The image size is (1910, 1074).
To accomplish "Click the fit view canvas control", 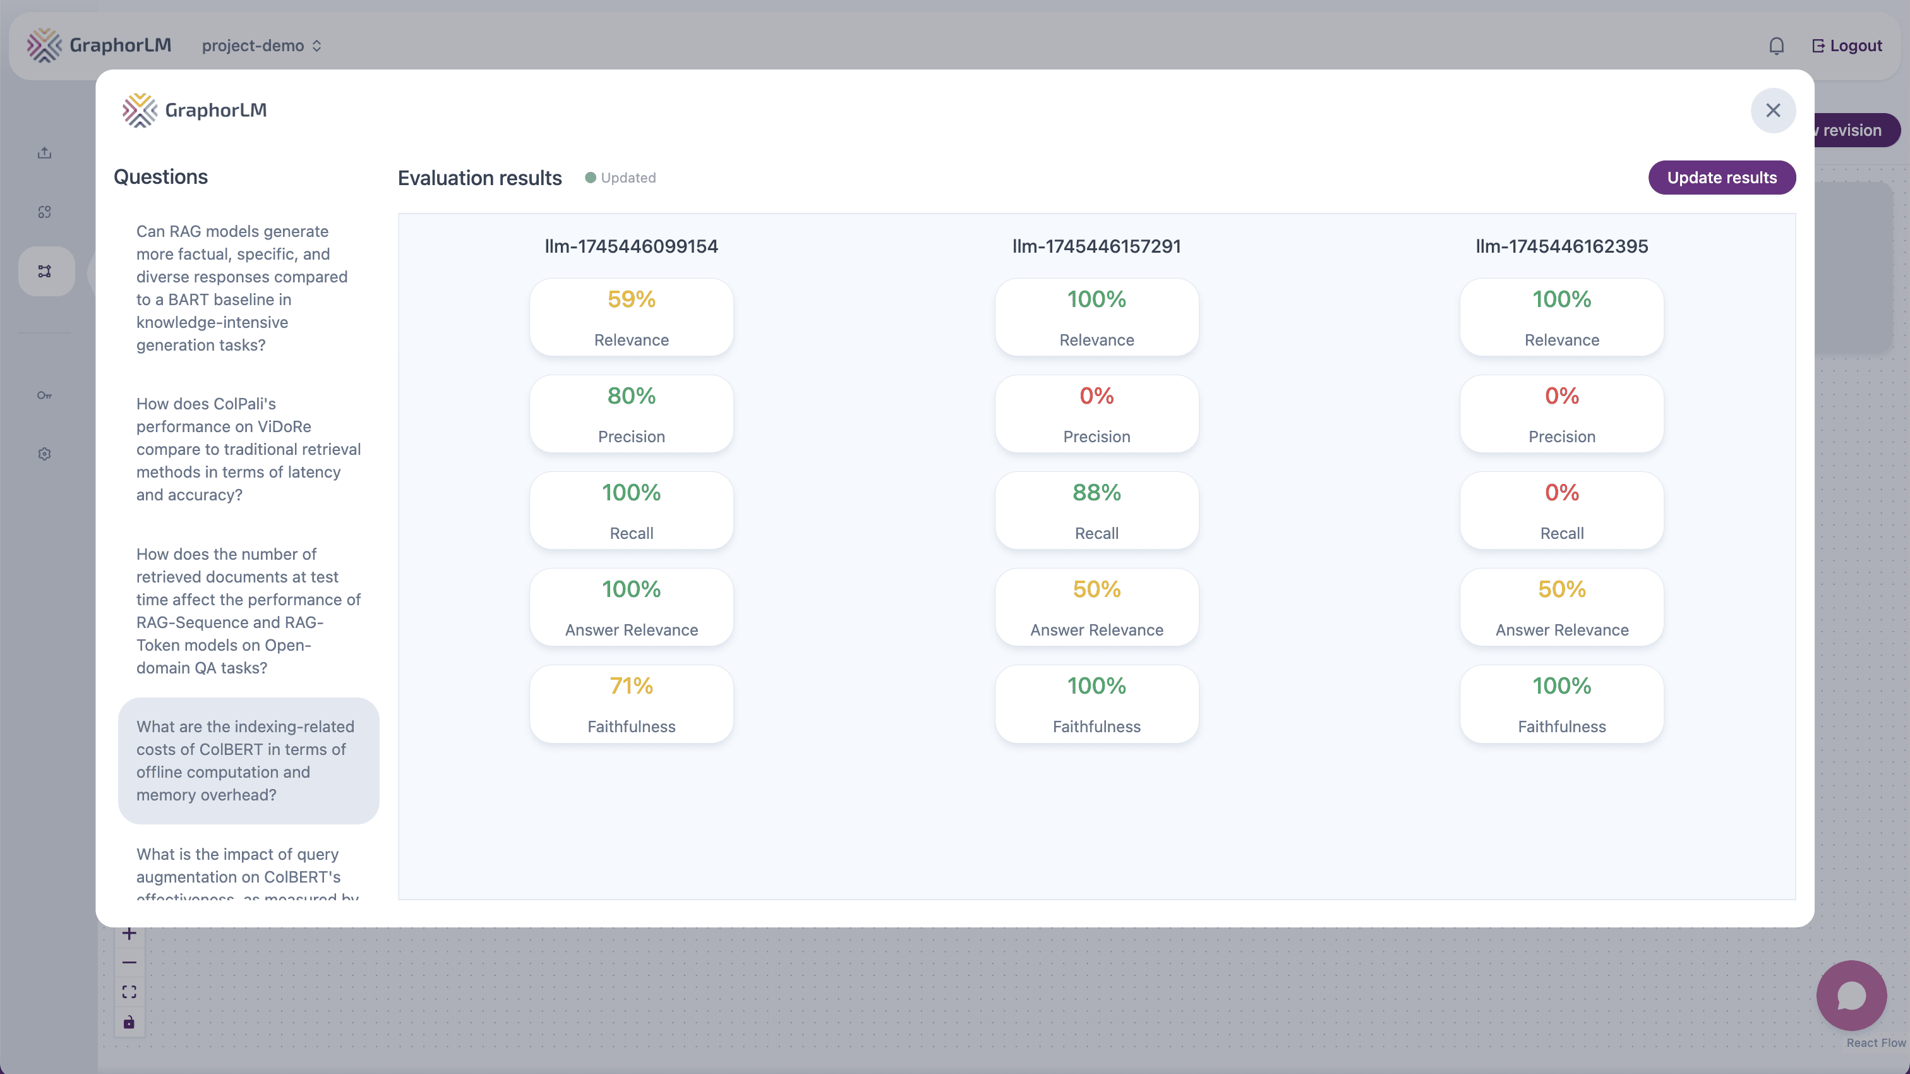I will click(129, 993).
